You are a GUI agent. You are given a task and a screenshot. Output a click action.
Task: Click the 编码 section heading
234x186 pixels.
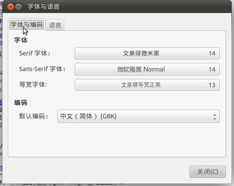(x=21, y=103)
